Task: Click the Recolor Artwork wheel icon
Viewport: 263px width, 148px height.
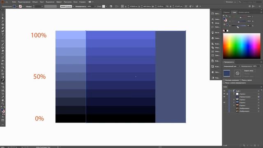Action: (x=111, y=7)
